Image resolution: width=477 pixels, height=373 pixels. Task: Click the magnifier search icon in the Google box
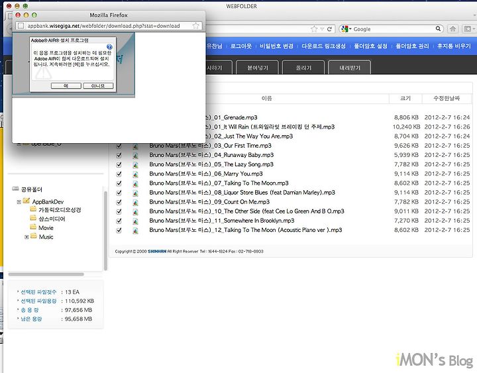pyautogui.click(x=438, y=29)
